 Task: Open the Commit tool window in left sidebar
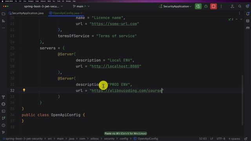[4, 21]
